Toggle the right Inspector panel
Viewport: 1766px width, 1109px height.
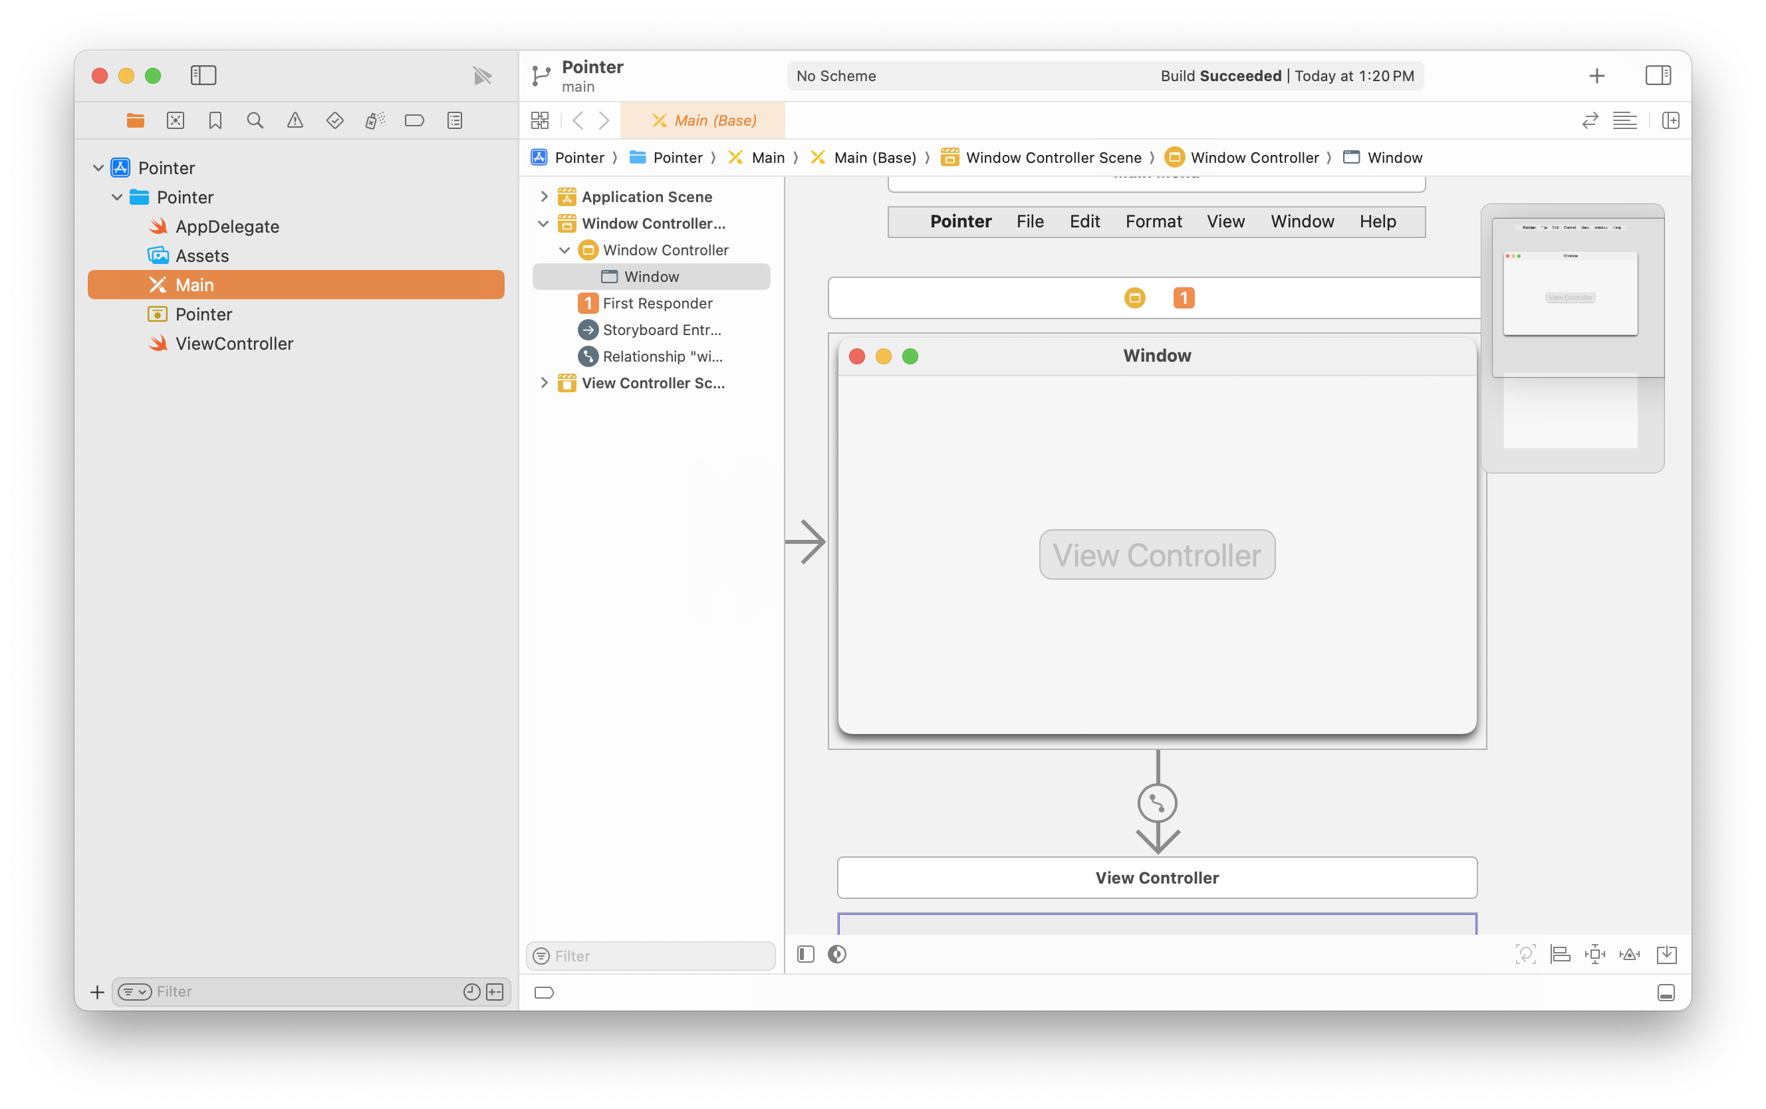[x=1658, y=76]
